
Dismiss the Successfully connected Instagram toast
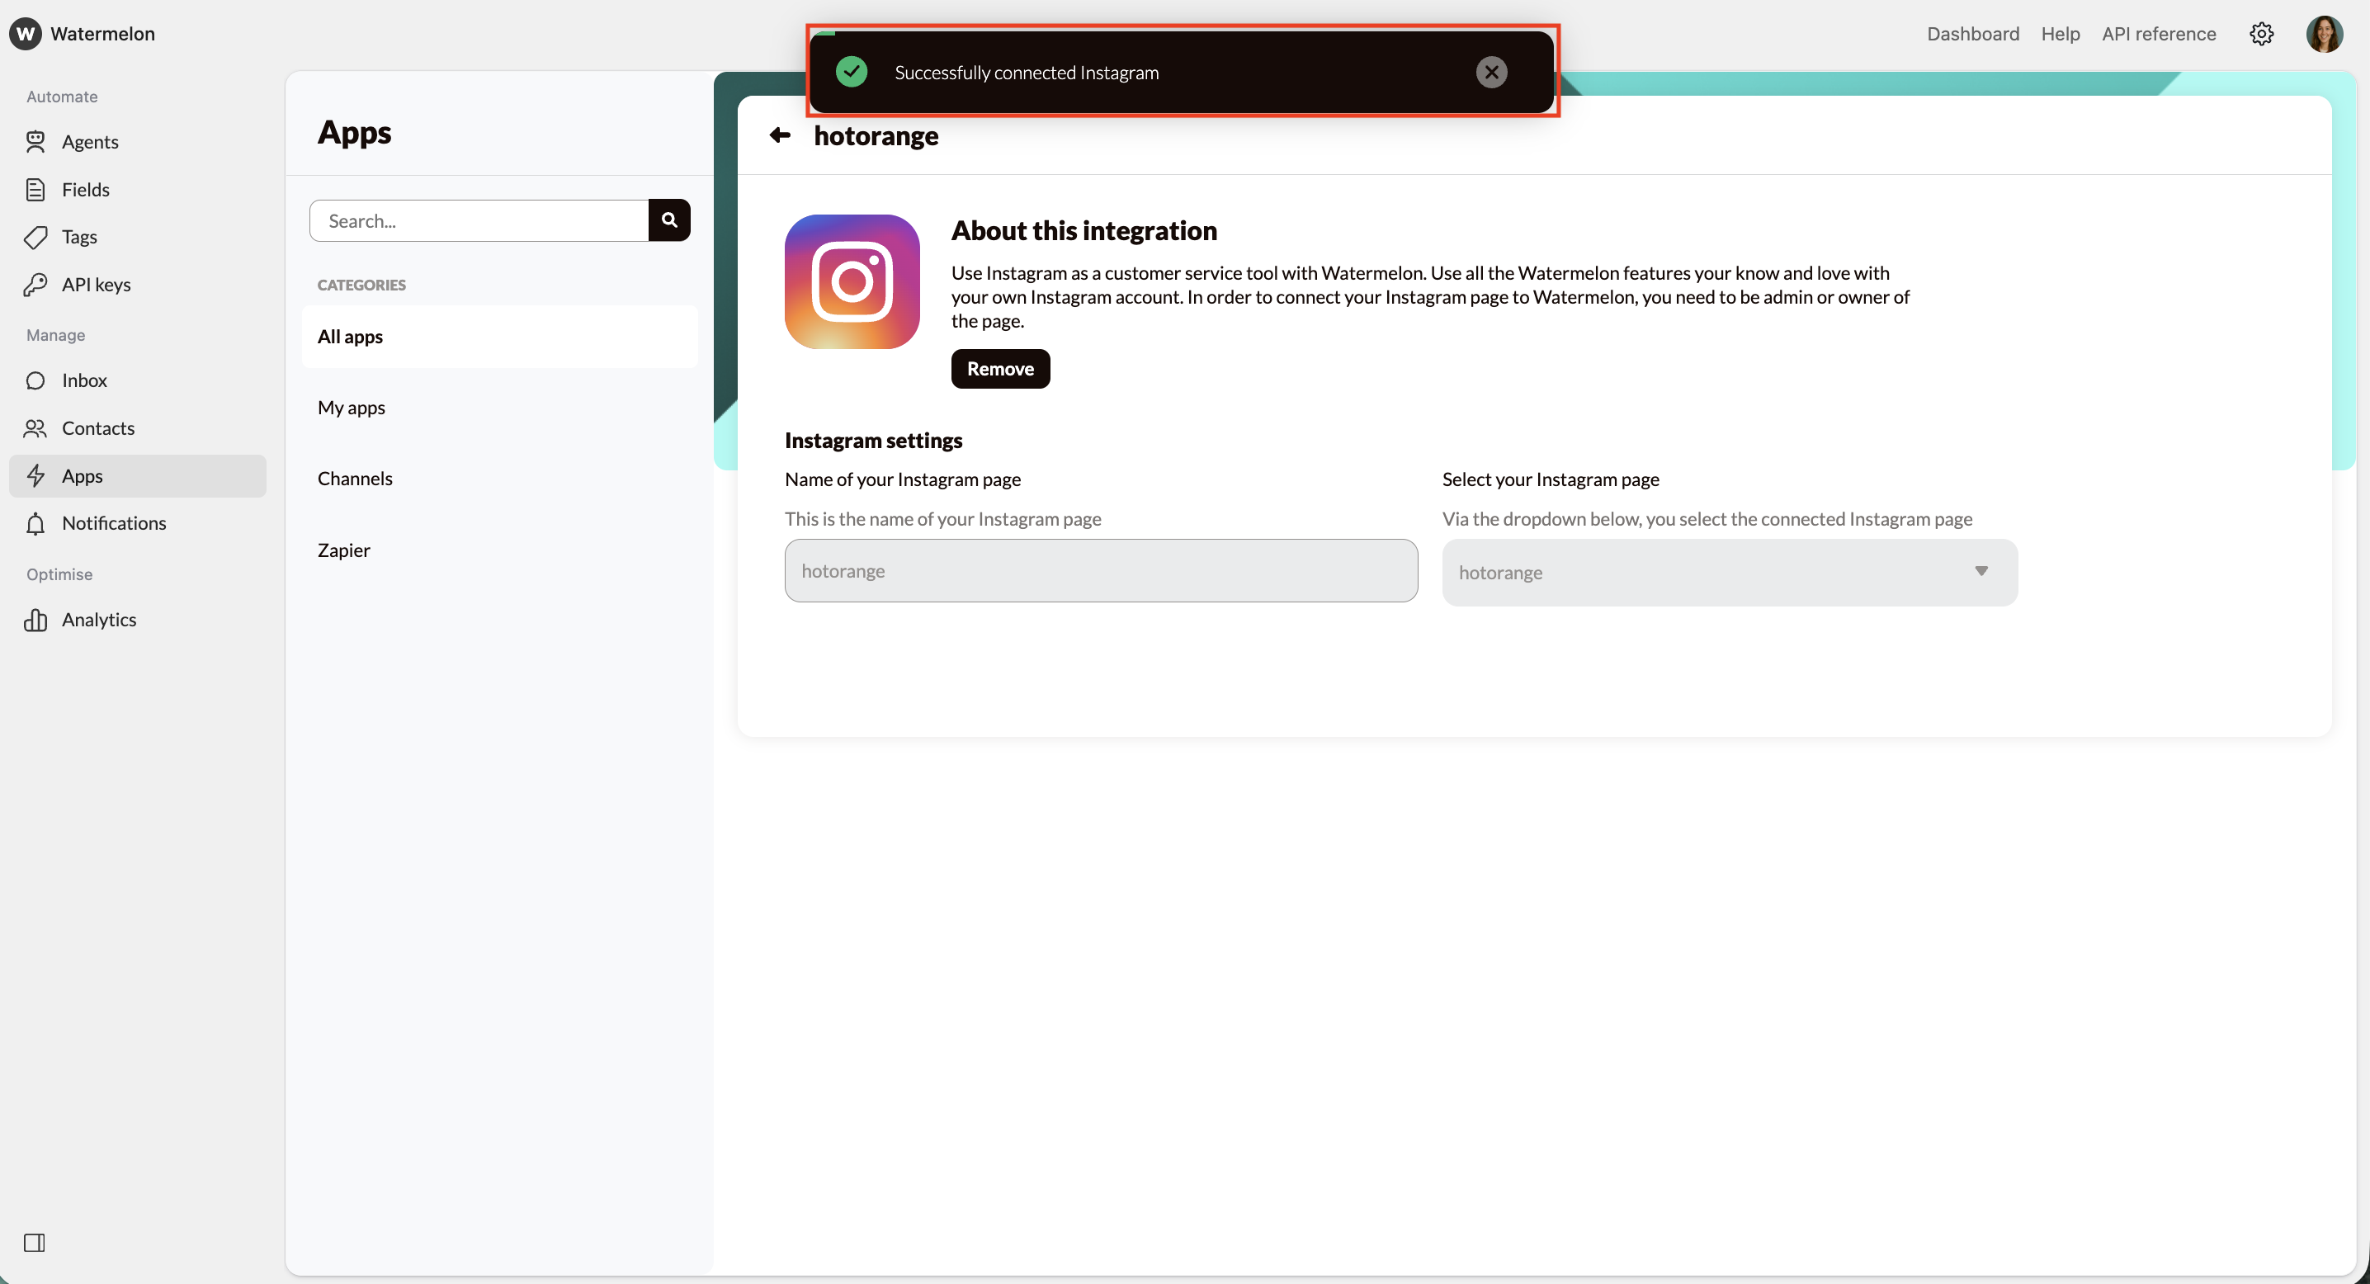pyautogui.click(x=1491, y=72)
